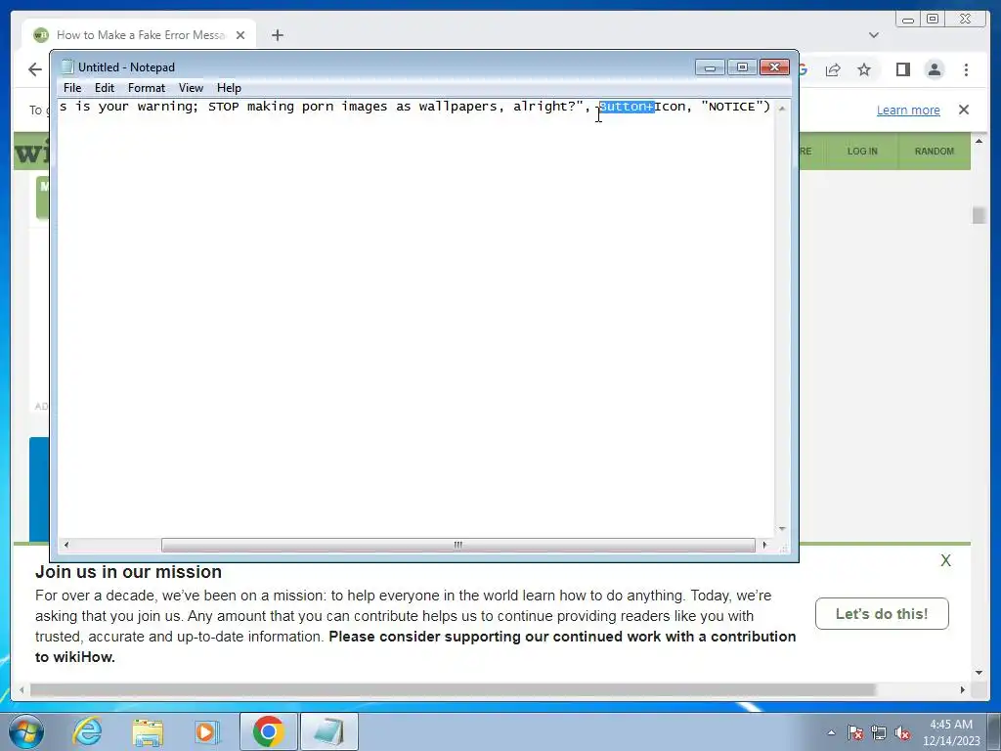Open the Learn more link
Screen dimensions: 1001x751
coord(908,110)
